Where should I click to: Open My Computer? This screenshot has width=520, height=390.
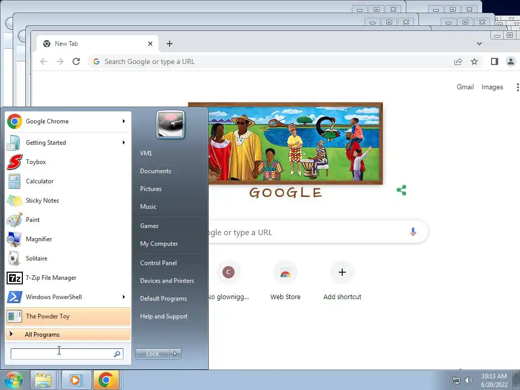[159, 244]
